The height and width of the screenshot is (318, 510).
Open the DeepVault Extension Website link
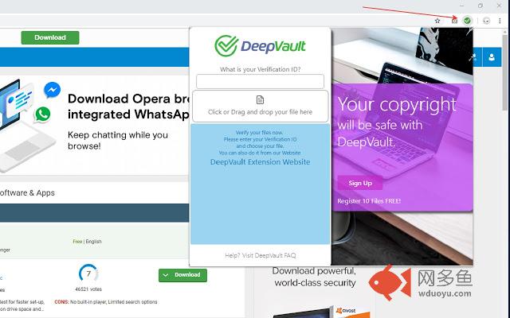coord(260,162)
